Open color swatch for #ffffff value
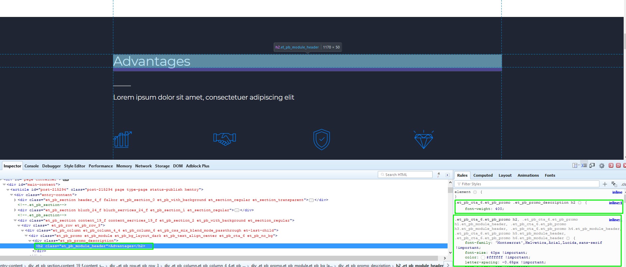Viewport: 626px width, 267px height. tap(483, 257)
